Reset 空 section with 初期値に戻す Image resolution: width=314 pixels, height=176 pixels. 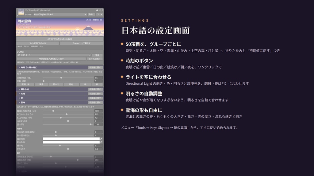[x=95, y=98]
